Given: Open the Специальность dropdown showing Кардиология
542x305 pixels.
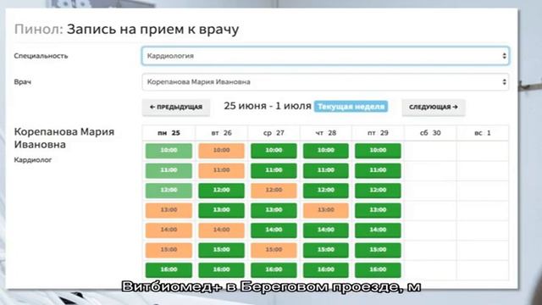Looking at the screenshot, I should [x=325, y=56].
